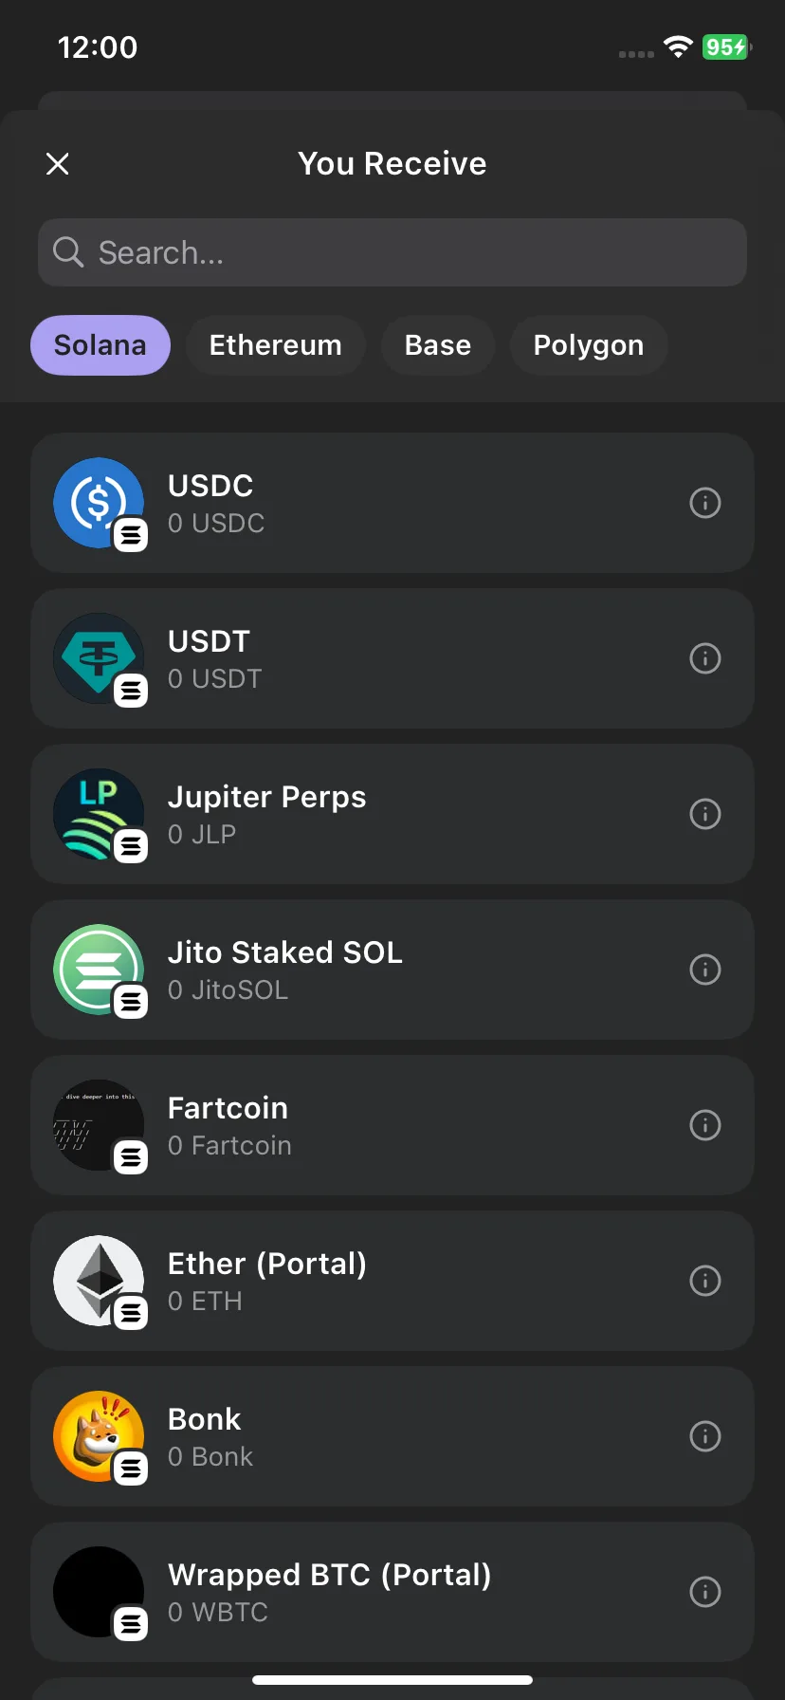
Task: Choose Jupiter Perps from the list
Action: coord(392,814)
